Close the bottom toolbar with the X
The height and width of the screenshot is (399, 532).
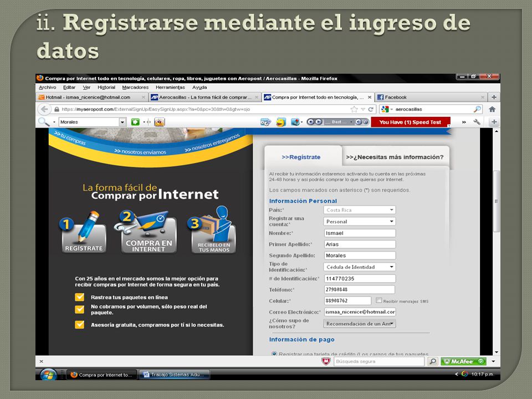coord(42,362)
